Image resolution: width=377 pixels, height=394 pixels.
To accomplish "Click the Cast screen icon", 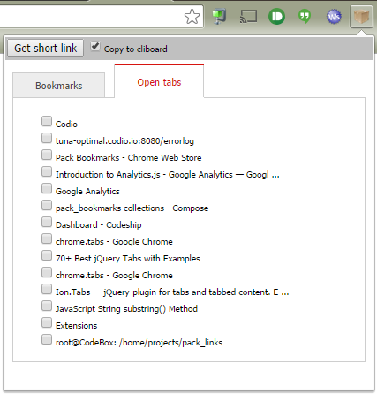I will pos(248,17).
